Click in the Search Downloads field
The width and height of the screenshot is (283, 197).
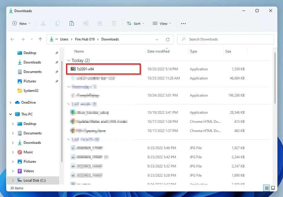226,39
